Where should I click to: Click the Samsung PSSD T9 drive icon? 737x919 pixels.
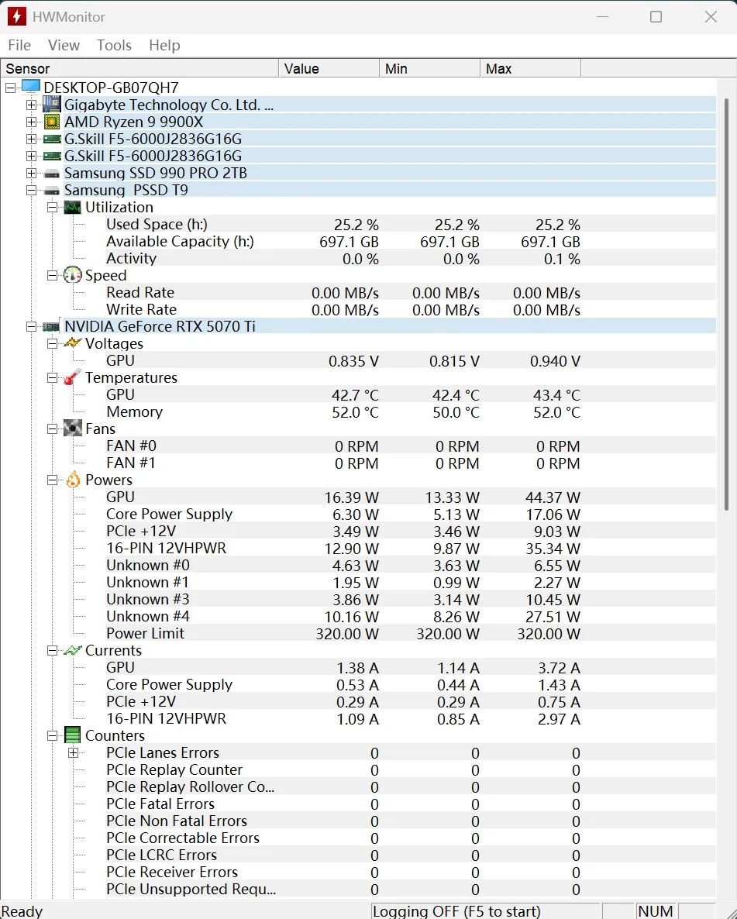point(52,191)
